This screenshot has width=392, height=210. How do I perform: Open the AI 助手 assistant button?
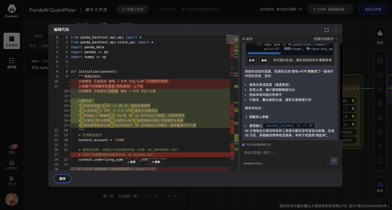(380, 187)
